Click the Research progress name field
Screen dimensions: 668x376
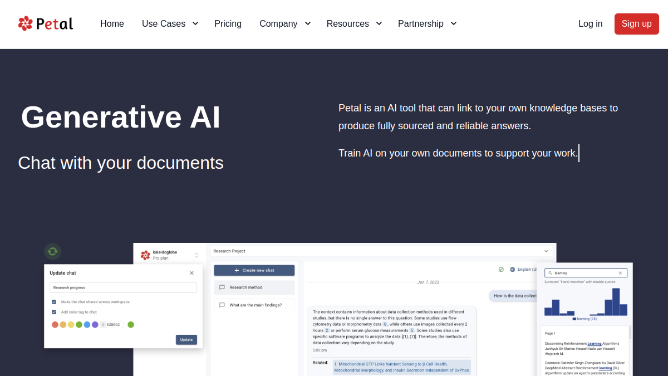pyautogui.click(x=123, y=287)
